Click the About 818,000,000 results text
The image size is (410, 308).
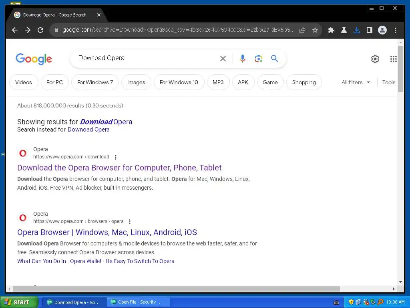coord(70,105)
